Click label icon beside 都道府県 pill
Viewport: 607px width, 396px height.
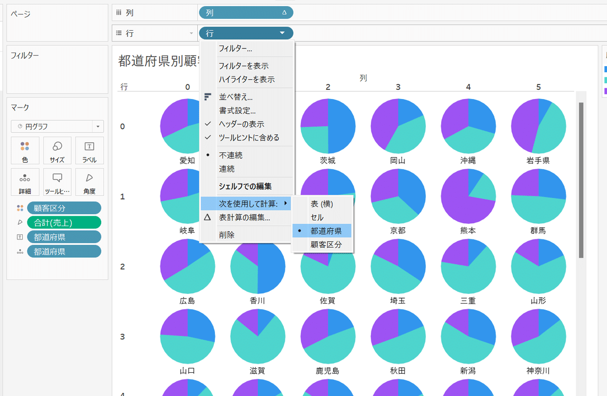tap(20, 237)
